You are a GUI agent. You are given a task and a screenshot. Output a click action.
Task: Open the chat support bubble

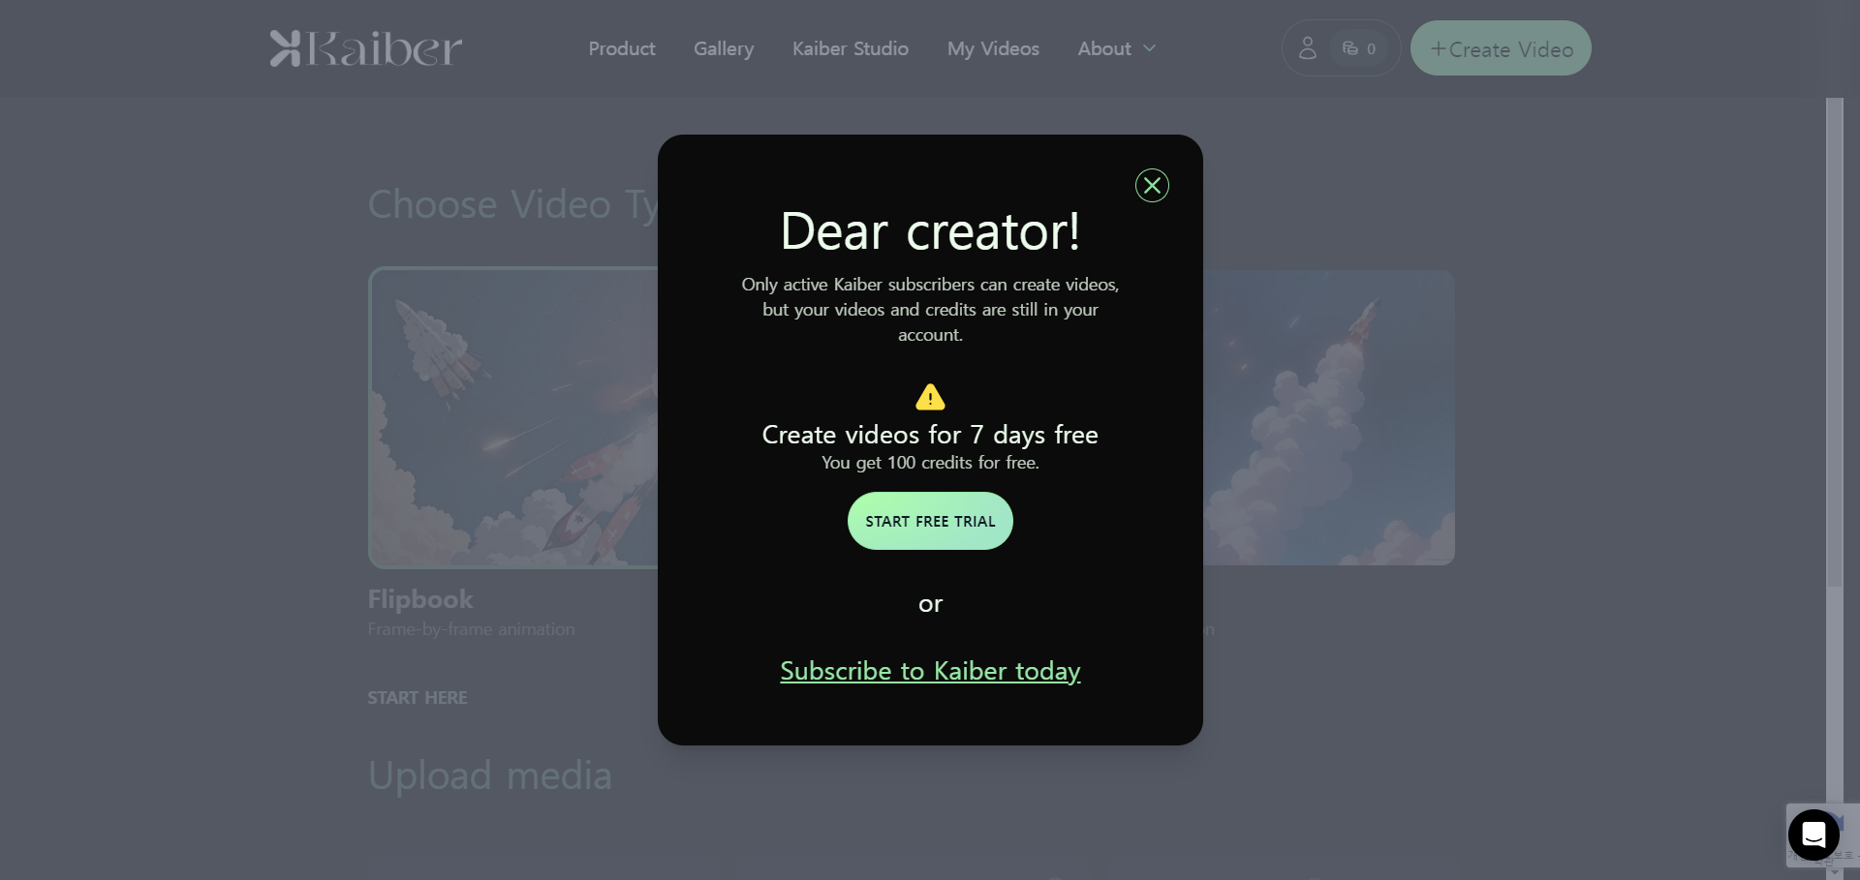pyautogui.click(x=1813, y=834)
